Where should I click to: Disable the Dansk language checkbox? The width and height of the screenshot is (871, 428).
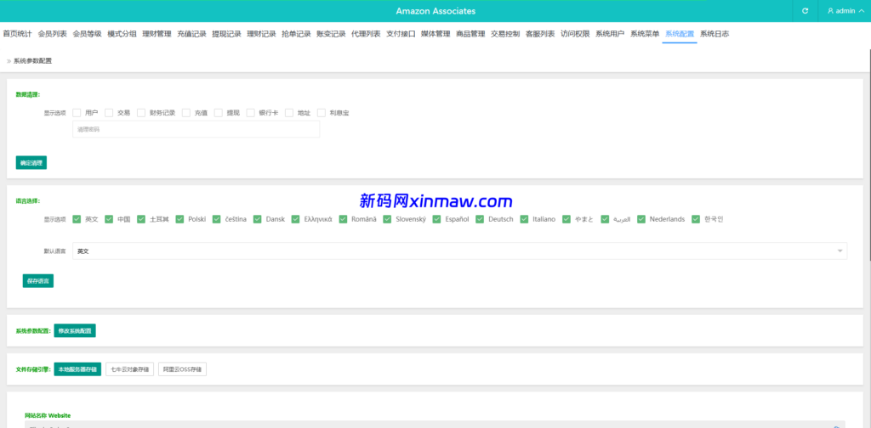pyautogui.click(x=257, y=219)
